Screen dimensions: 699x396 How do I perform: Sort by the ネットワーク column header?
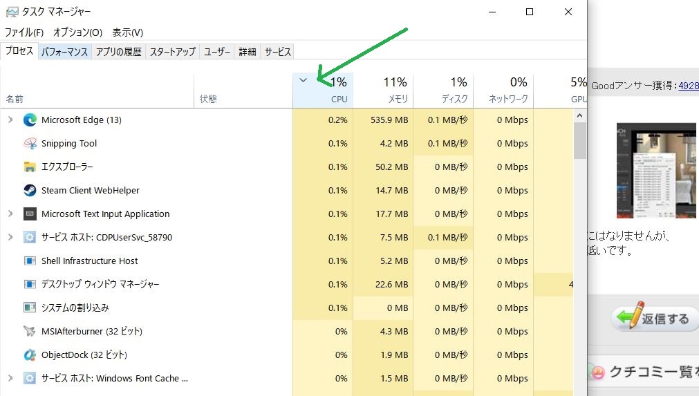[x=503, y=91]
